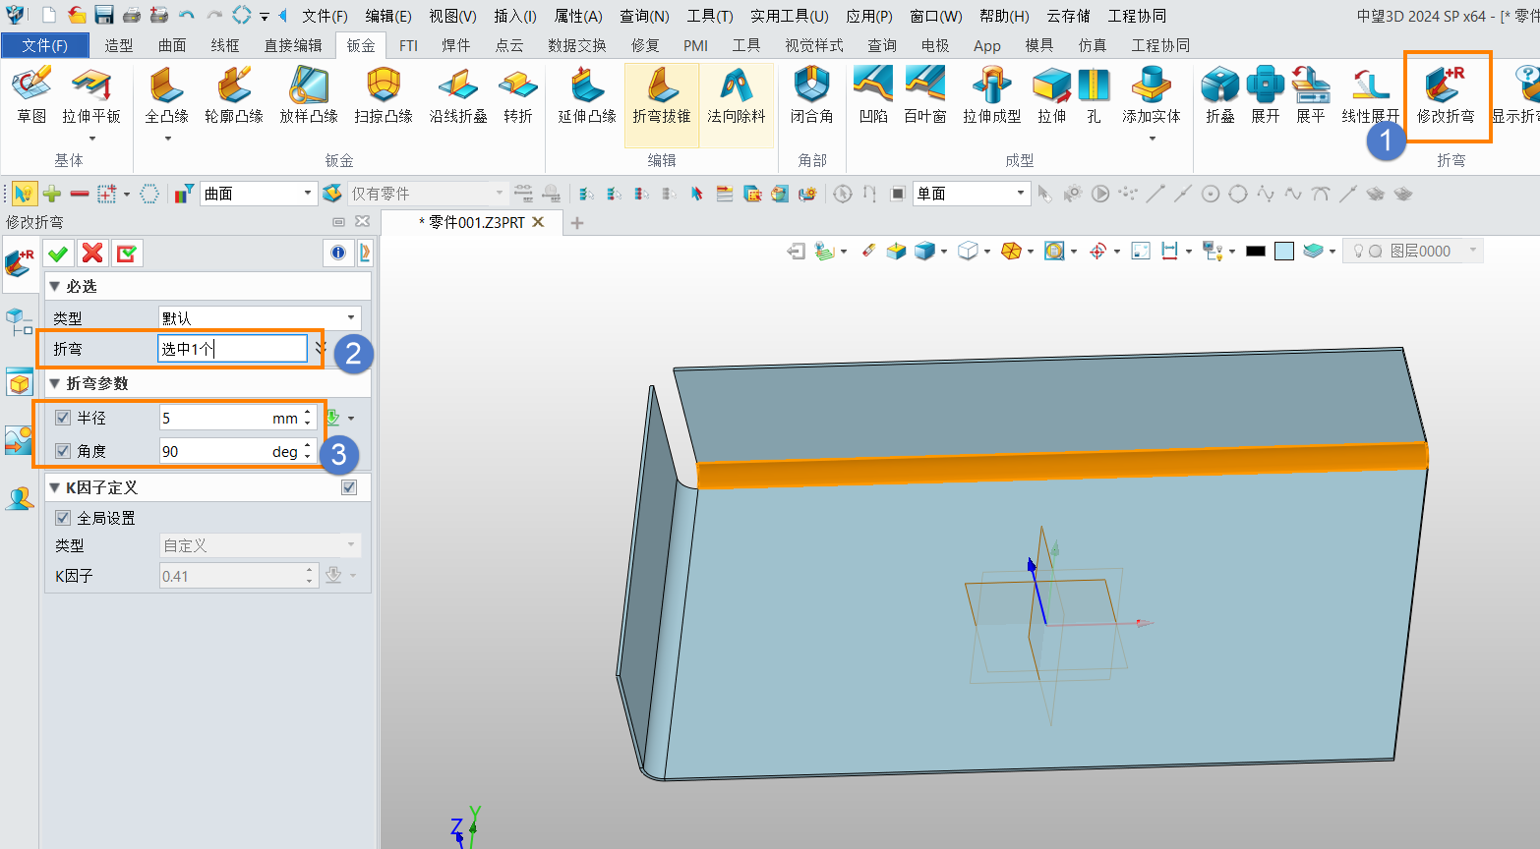The image size is (1540, 849).
Task: Toggle the K因子定义 section checkbox
Action: (349, 487)
